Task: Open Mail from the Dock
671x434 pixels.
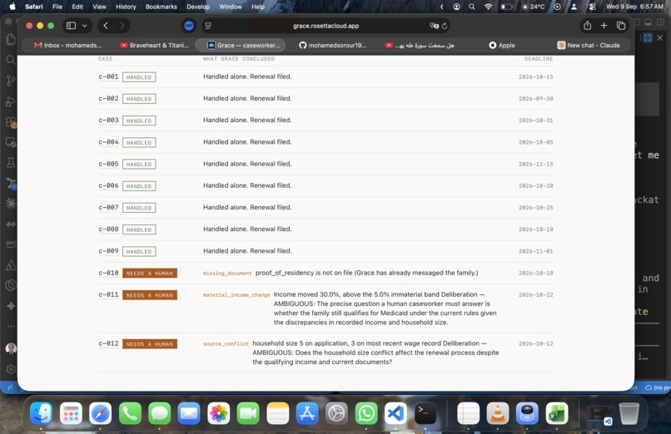Action: coord(189,413)
